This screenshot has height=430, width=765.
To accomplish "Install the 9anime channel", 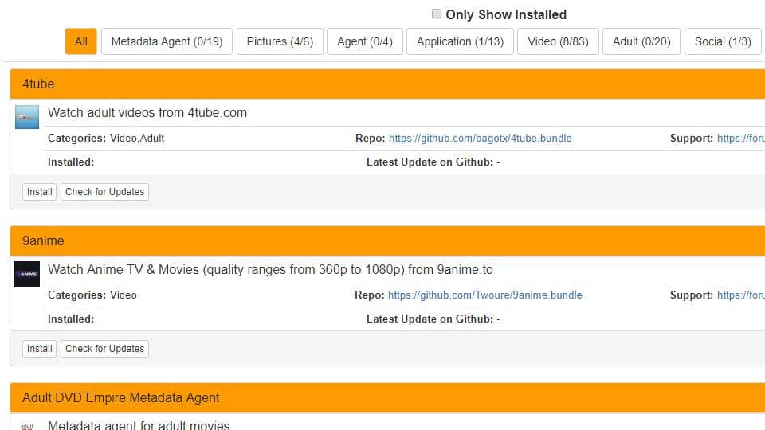I will coord(40,349).
